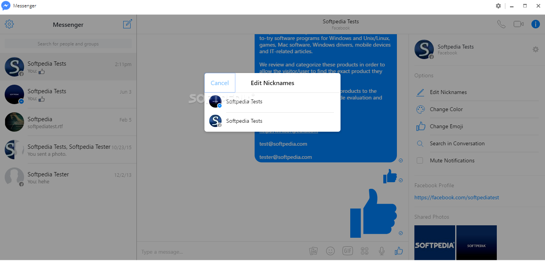The height and width of the screenshot is (263, 545).
Task: Send a thumbs-up like
Action: [399, 251]
